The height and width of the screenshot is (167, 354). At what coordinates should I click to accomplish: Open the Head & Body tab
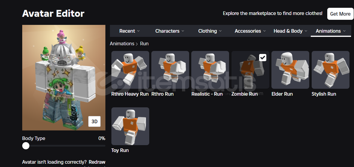tap(290, 31)
